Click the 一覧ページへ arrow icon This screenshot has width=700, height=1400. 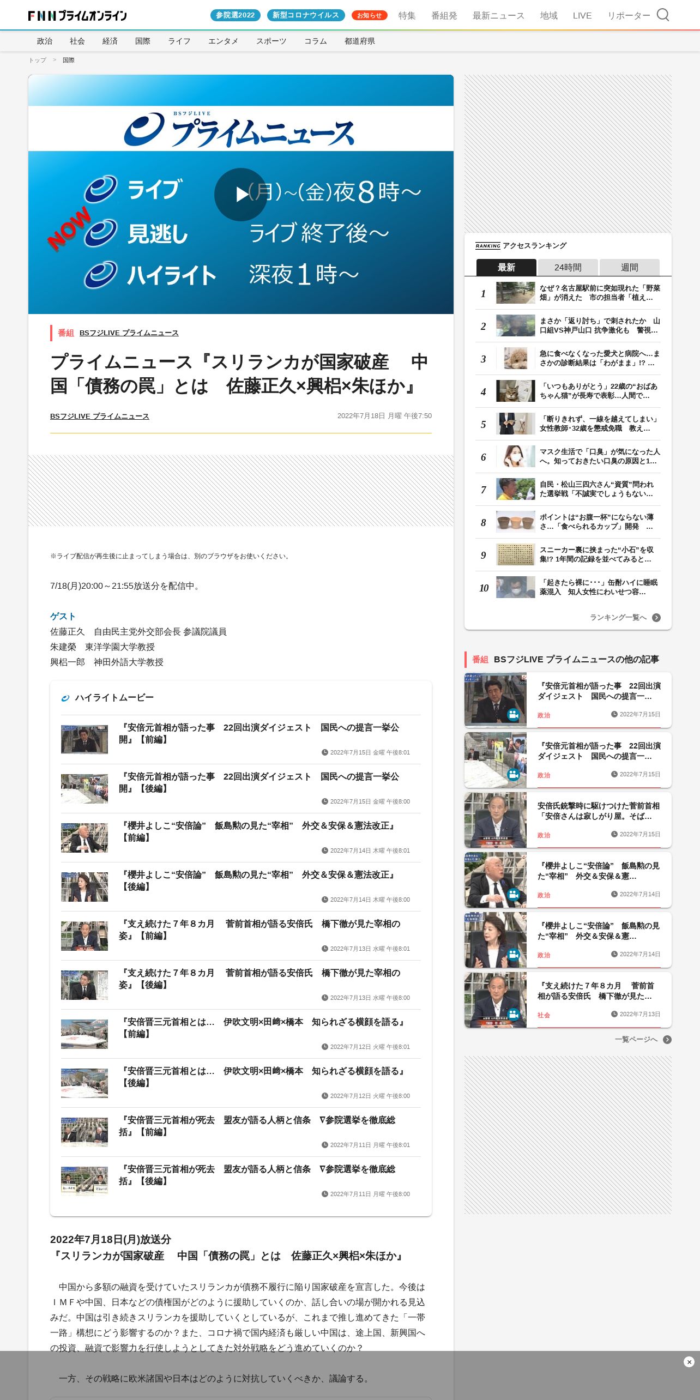click(667, 1040)
